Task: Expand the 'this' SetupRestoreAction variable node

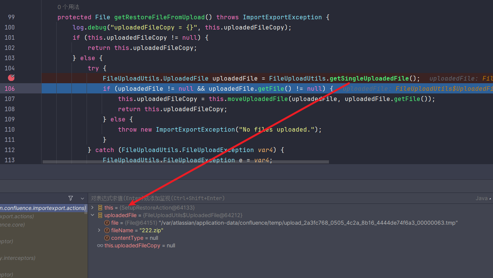Action: [93, 208]
